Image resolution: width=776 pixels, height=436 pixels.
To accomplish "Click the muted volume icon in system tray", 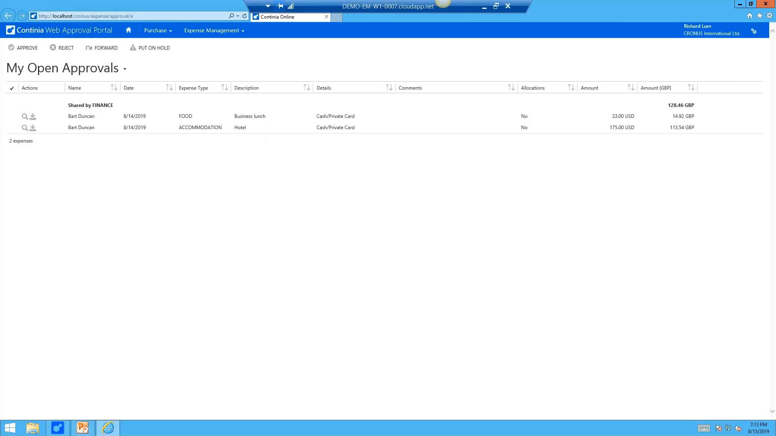I will coord(739,428).
